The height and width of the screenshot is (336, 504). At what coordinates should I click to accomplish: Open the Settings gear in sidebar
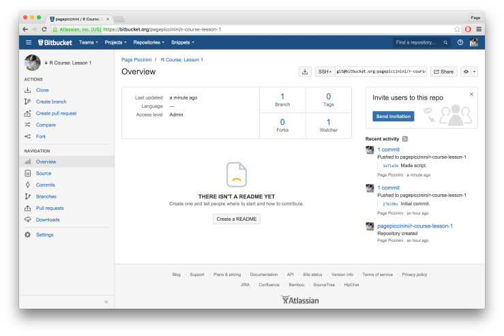28,234
